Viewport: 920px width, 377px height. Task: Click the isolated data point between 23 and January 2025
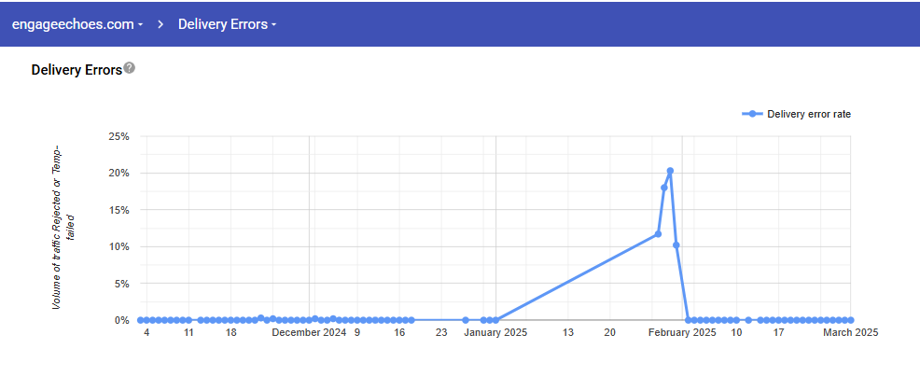point(466,320)
